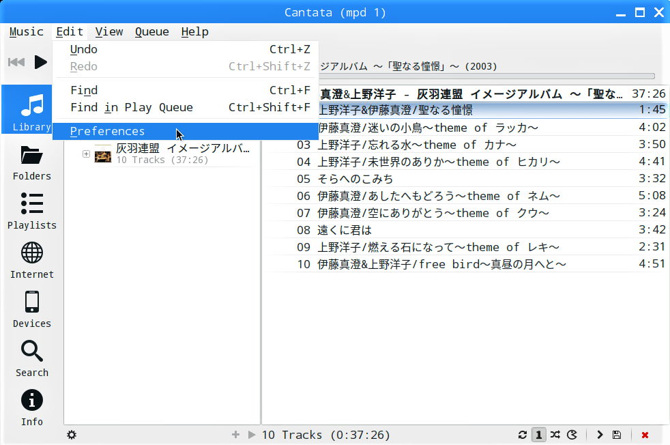Select track 10 free bird～真昼の月へと～
This screenshot has height=445, width=670.
(465, 264)
